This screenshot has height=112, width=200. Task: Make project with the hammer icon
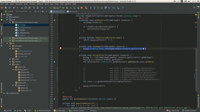(x=50, y=8)
